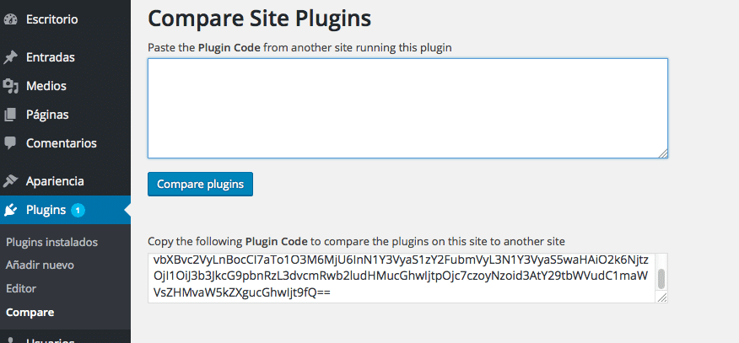Click the Comentarios speech bubble icon
The height and width of the screenshot is (343, 739).
(x=10, y=143)
